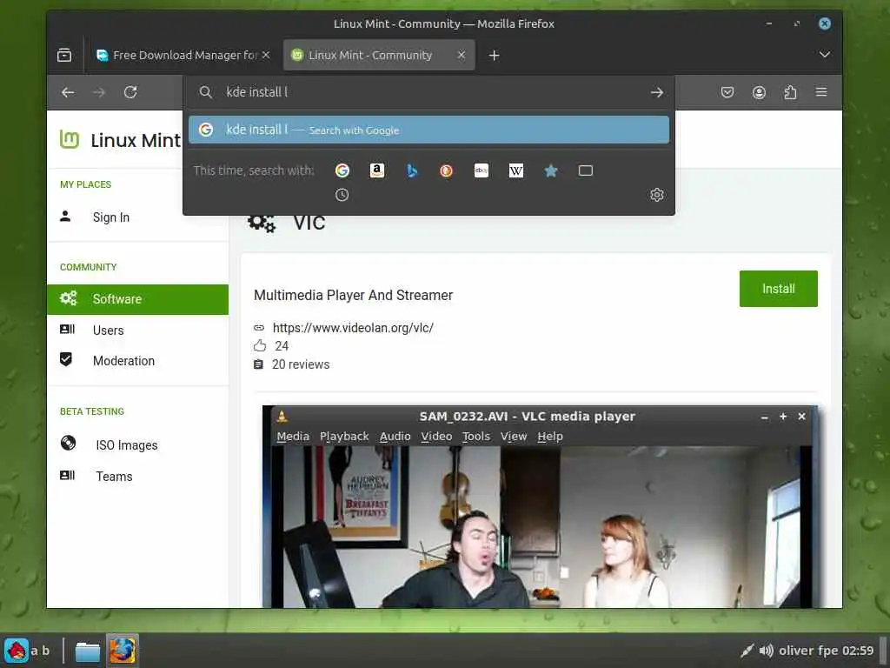
Task: Click the clock showing 02:59
Action: (x=858, y=651)
